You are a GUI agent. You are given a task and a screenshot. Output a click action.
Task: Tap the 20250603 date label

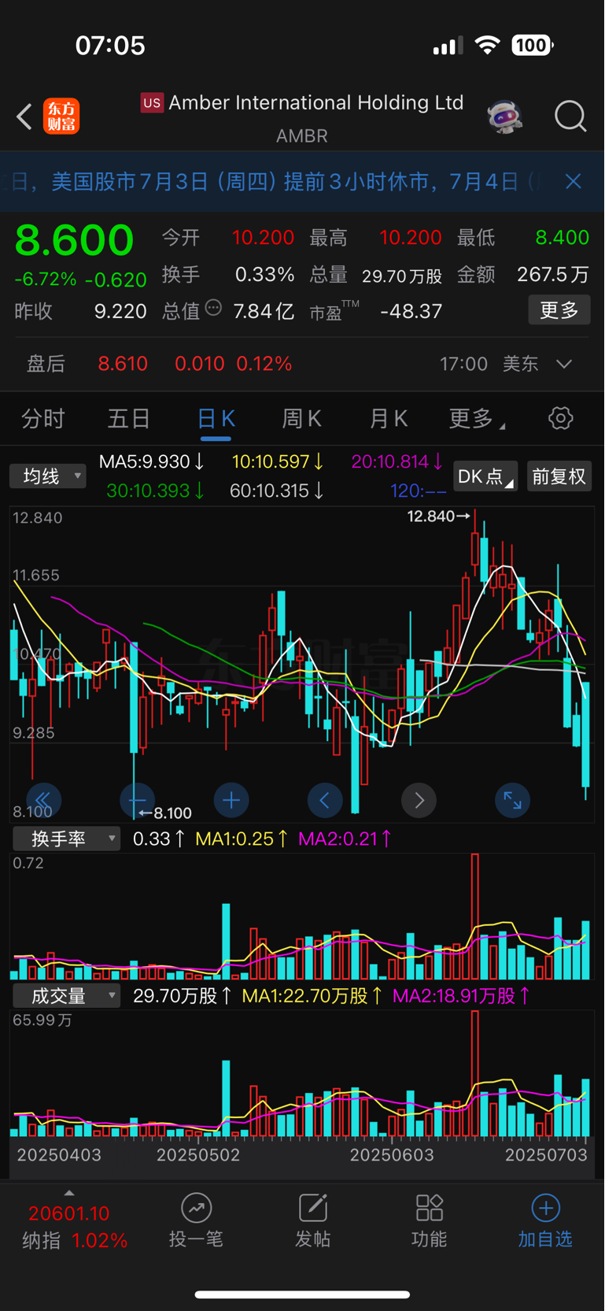tap(392, 1156)
